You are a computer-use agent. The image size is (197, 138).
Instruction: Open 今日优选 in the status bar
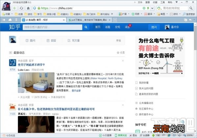(x=9, y=135)
